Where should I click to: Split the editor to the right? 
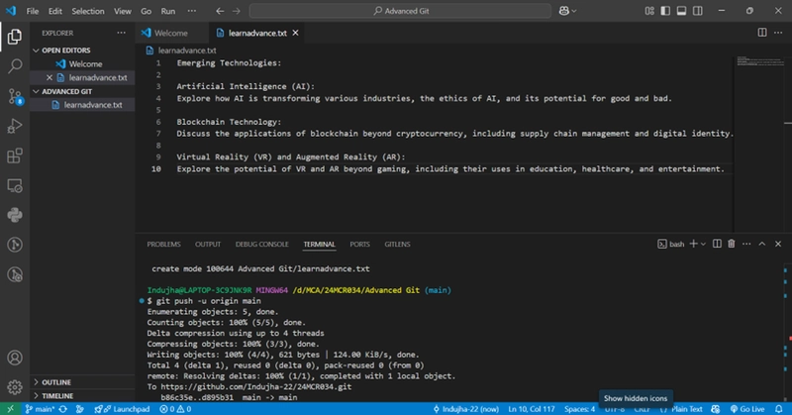(x=762, y=33)
